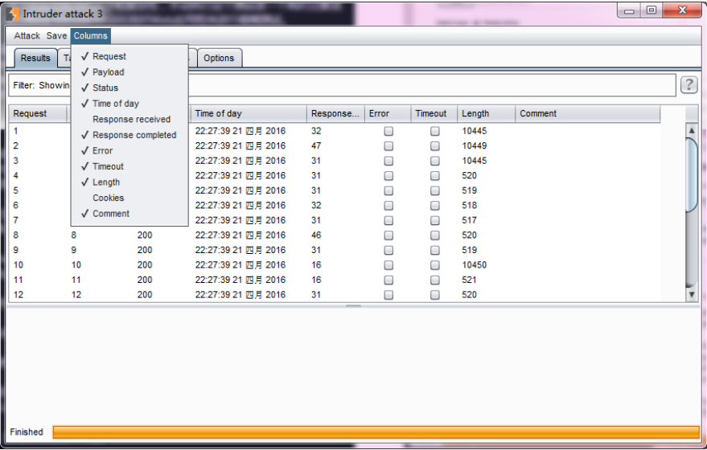Check the Error box for request 1
Screen dimensions: 707x450
coord(388,131)
